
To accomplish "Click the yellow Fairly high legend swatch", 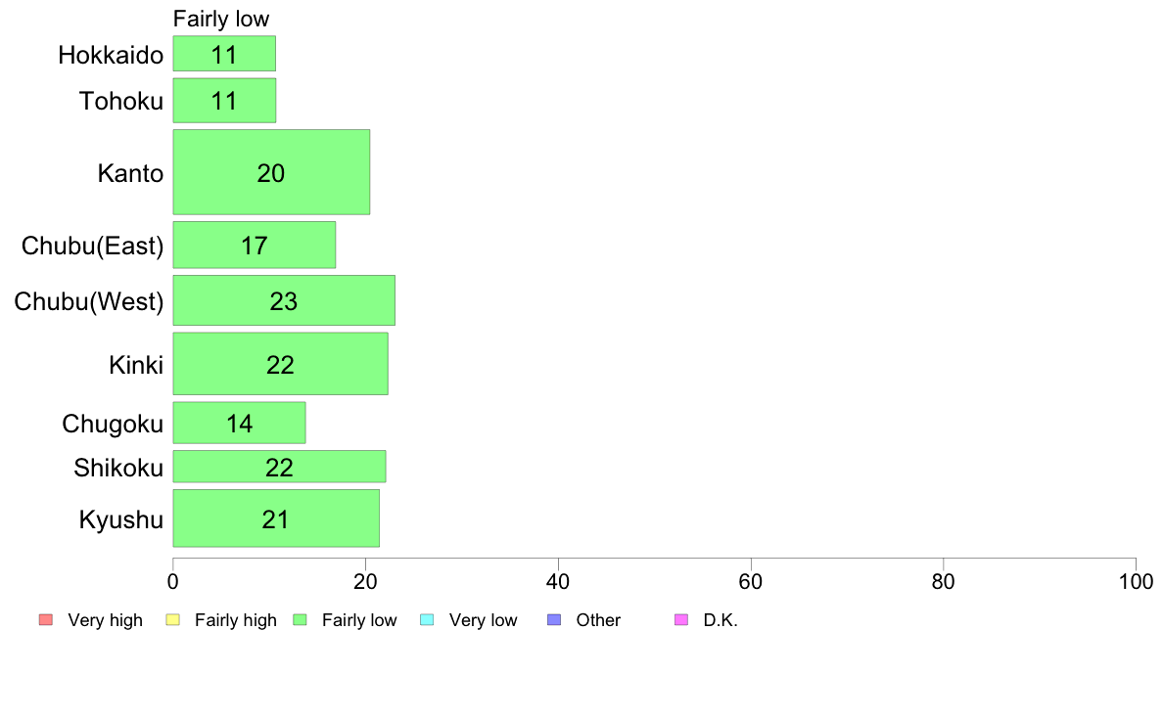I will [x=172, y=619].
